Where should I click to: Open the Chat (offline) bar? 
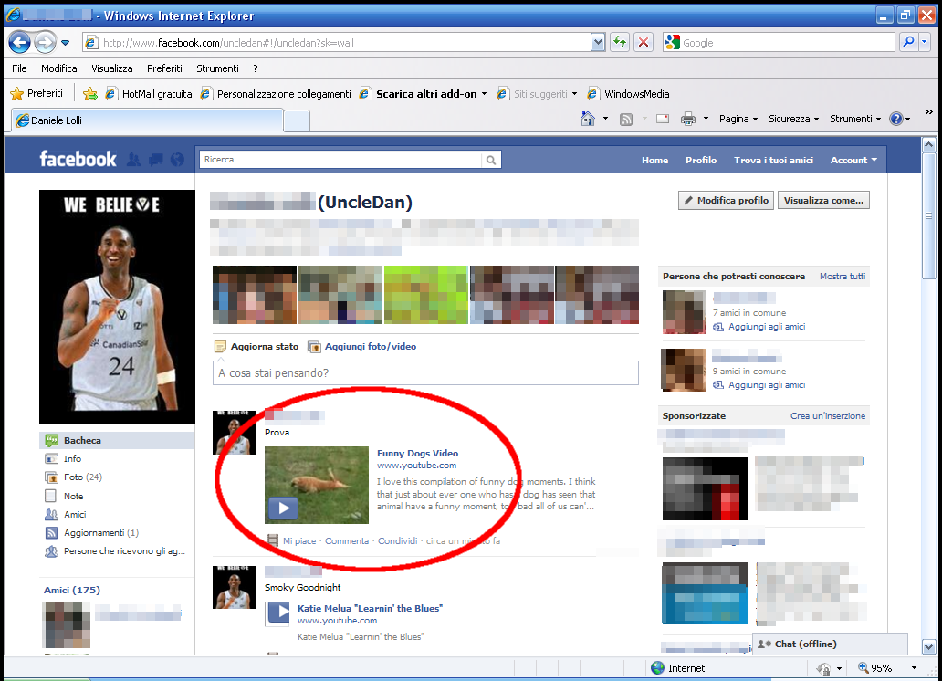(x=830, y=644)
